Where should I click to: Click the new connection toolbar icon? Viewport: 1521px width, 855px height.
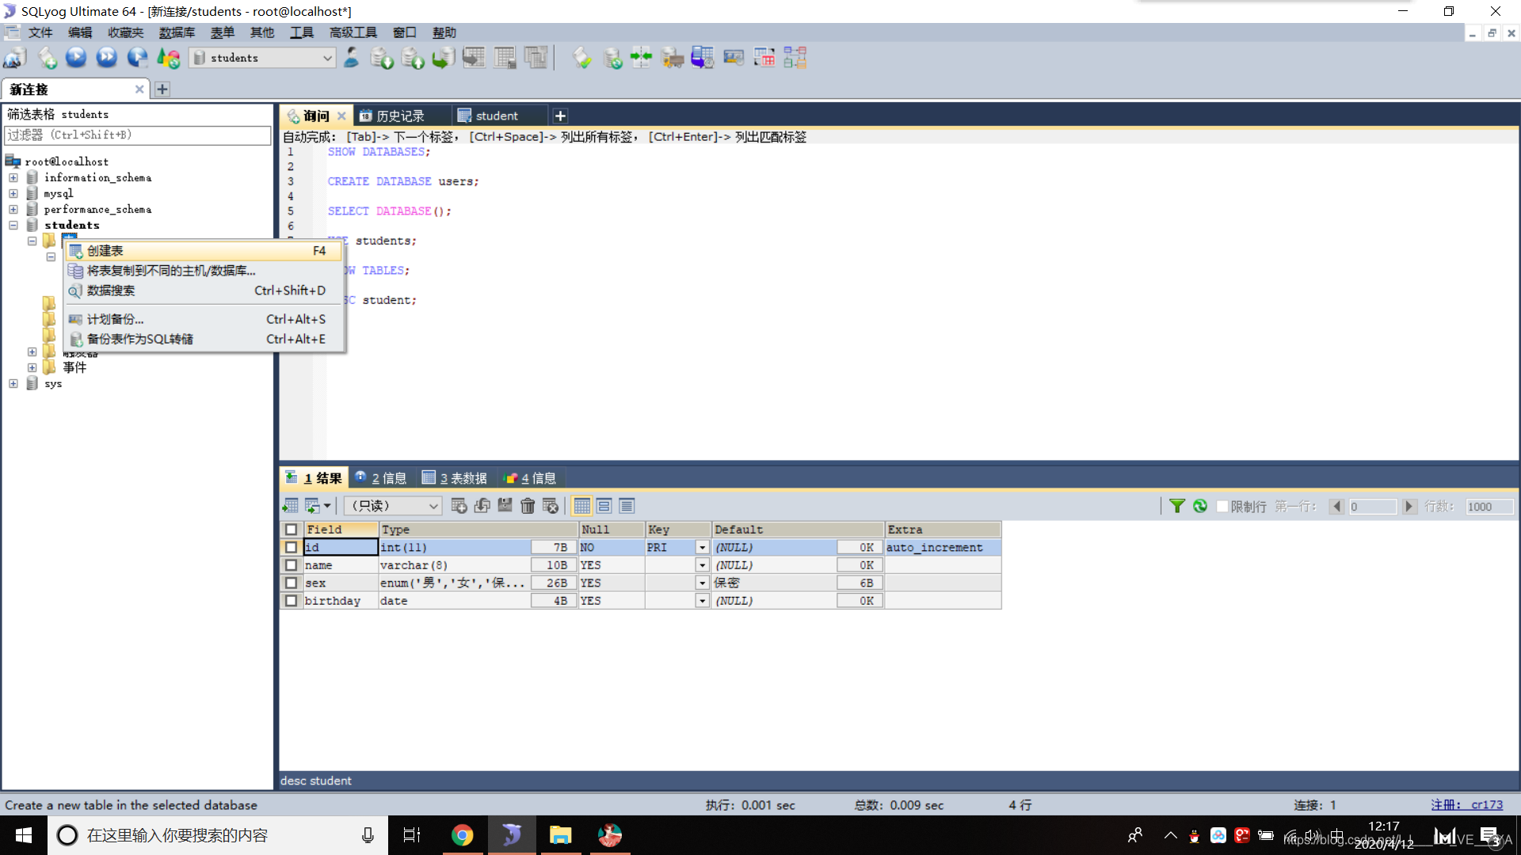[x=15, y=58]
